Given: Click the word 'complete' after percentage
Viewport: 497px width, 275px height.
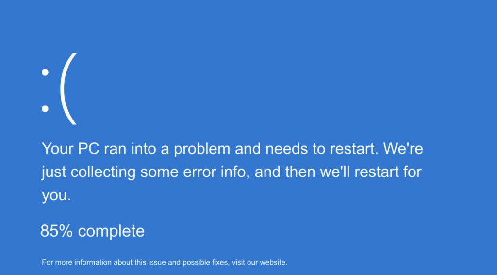Looking at the screenshot, I should click(111, 232).
